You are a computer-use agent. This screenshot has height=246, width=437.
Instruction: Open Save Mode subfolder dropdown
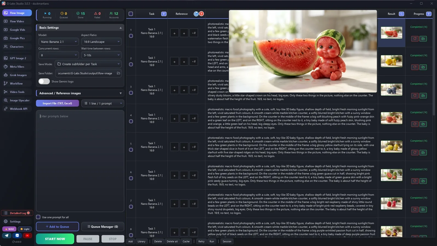click(x=88, y=64)
